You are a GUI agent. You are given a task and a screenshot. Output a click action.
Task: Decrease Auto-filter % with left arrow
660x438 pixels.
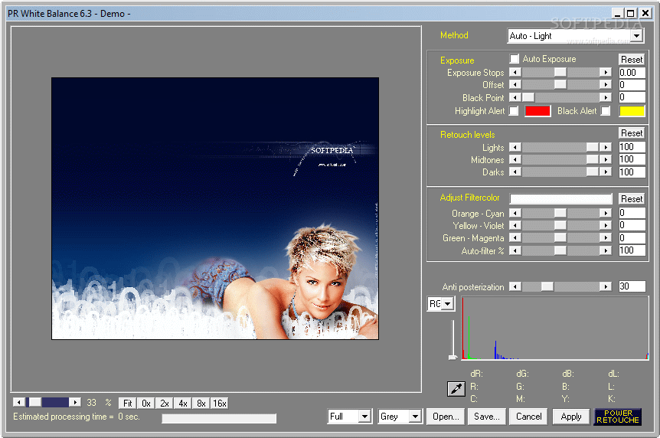(x=515, y=250)
